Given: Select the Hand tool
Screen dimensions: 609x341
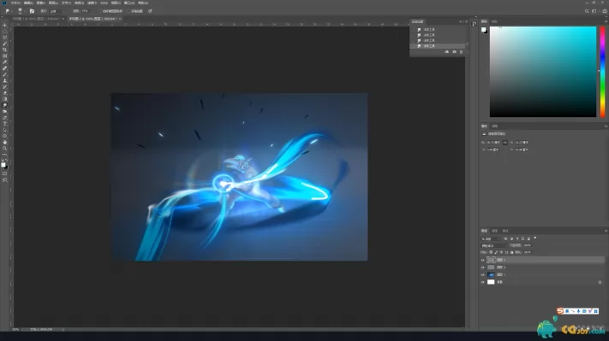Looking at the screenshot, I should point(4,142).
